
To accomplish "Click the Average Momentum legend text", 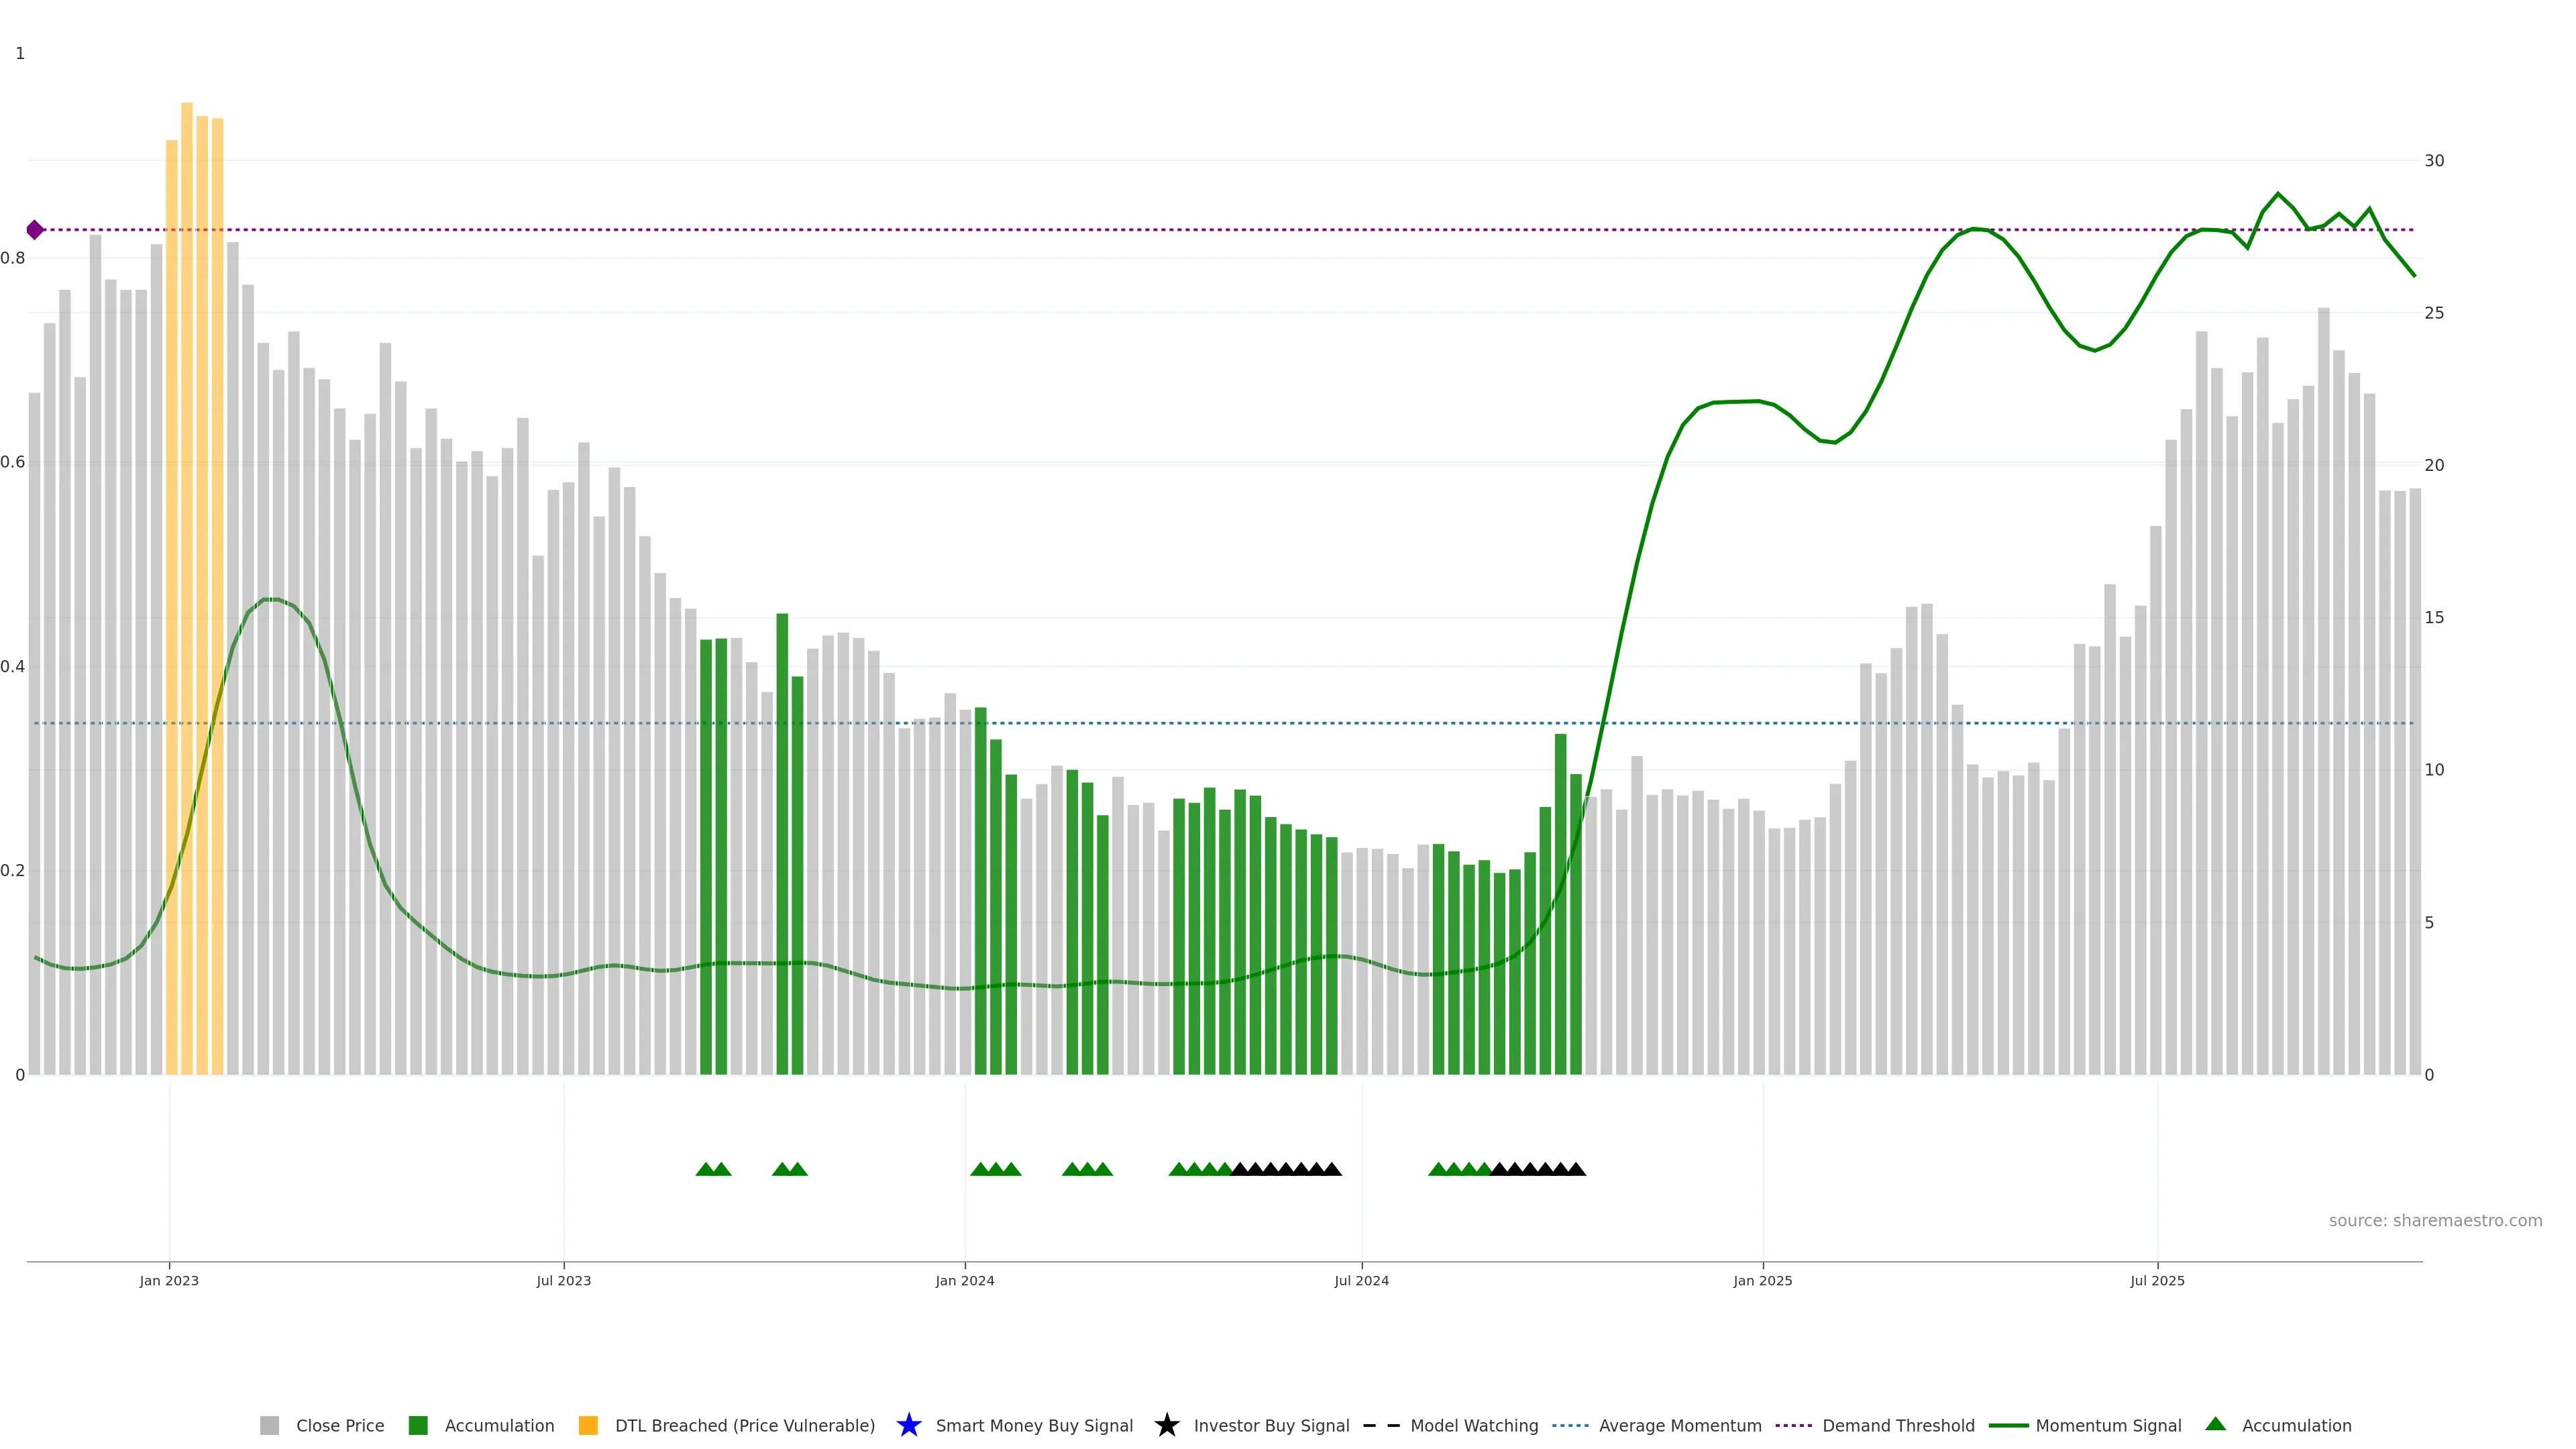I will [x=1680, y=1426].
